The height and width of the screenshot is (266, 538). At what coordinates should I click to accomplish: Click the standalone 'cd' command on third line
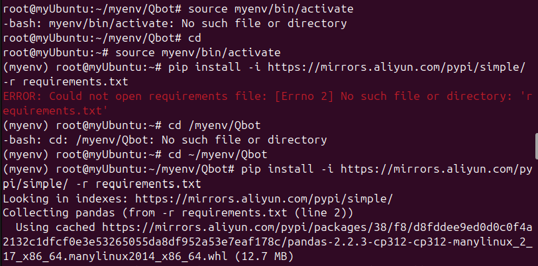coord(195,38)
